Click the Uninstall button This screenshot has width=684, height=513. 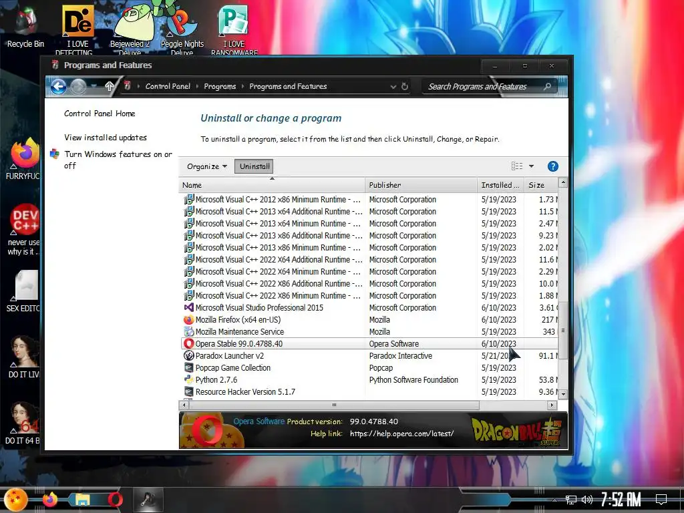coord(254,166)
